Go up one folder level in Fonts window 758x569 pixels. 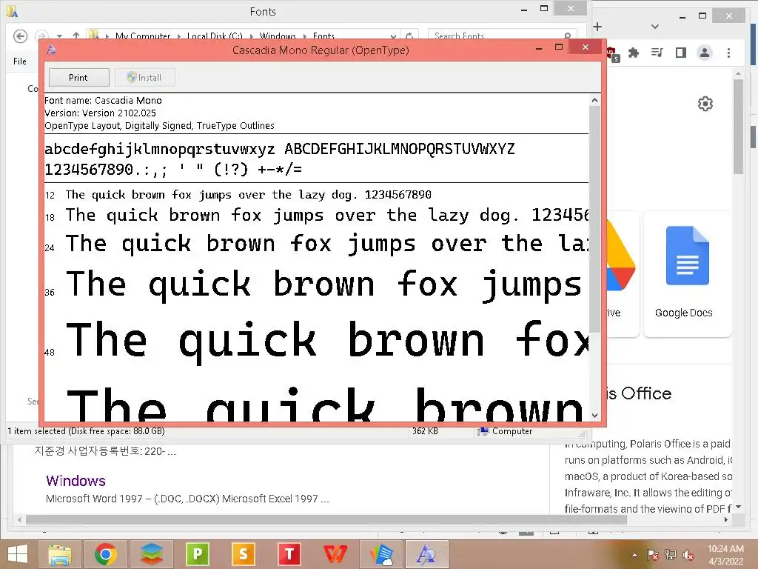click(x=76, y=36)
